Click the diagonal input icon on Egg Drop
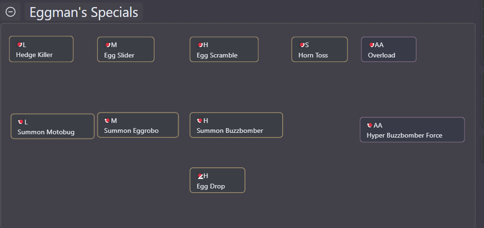This screenshot has width=484, height=228. pyautogui.click(x=200, y=176)
